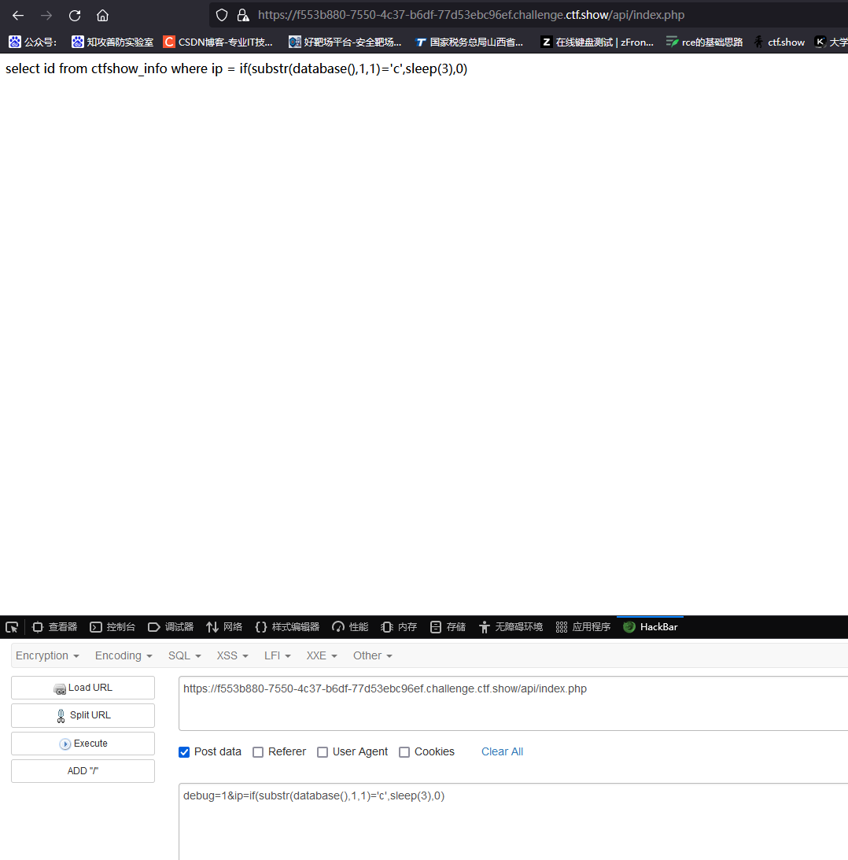Click the Clear All link
This screenshot has width=848, height=860.
(503, 752)
